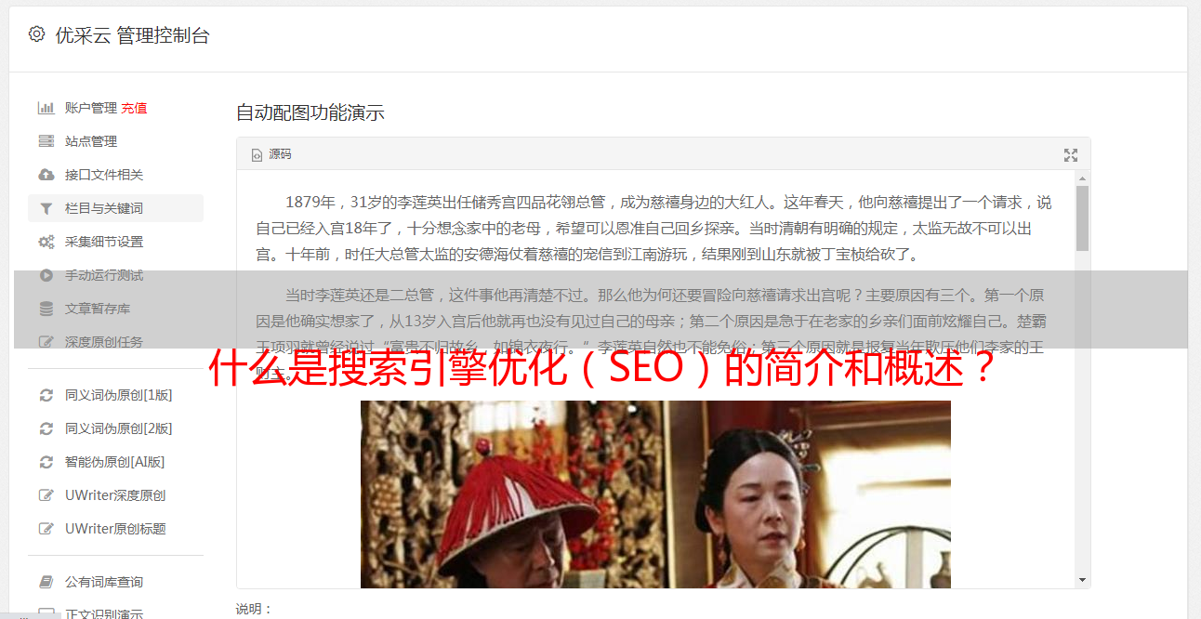Click the inserted photo in the article
The image size is (1201, 619).
click(655, 494)
